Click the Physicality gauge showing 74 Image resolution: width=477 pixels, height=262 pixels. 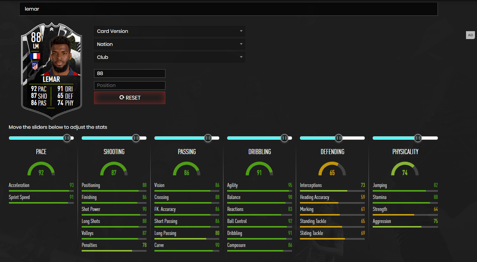tap(405, 169)
